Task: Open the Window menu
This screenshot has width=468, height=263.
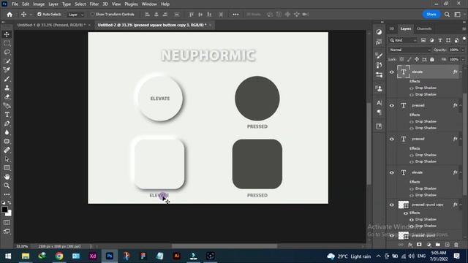Action: [x=149, y=4]
